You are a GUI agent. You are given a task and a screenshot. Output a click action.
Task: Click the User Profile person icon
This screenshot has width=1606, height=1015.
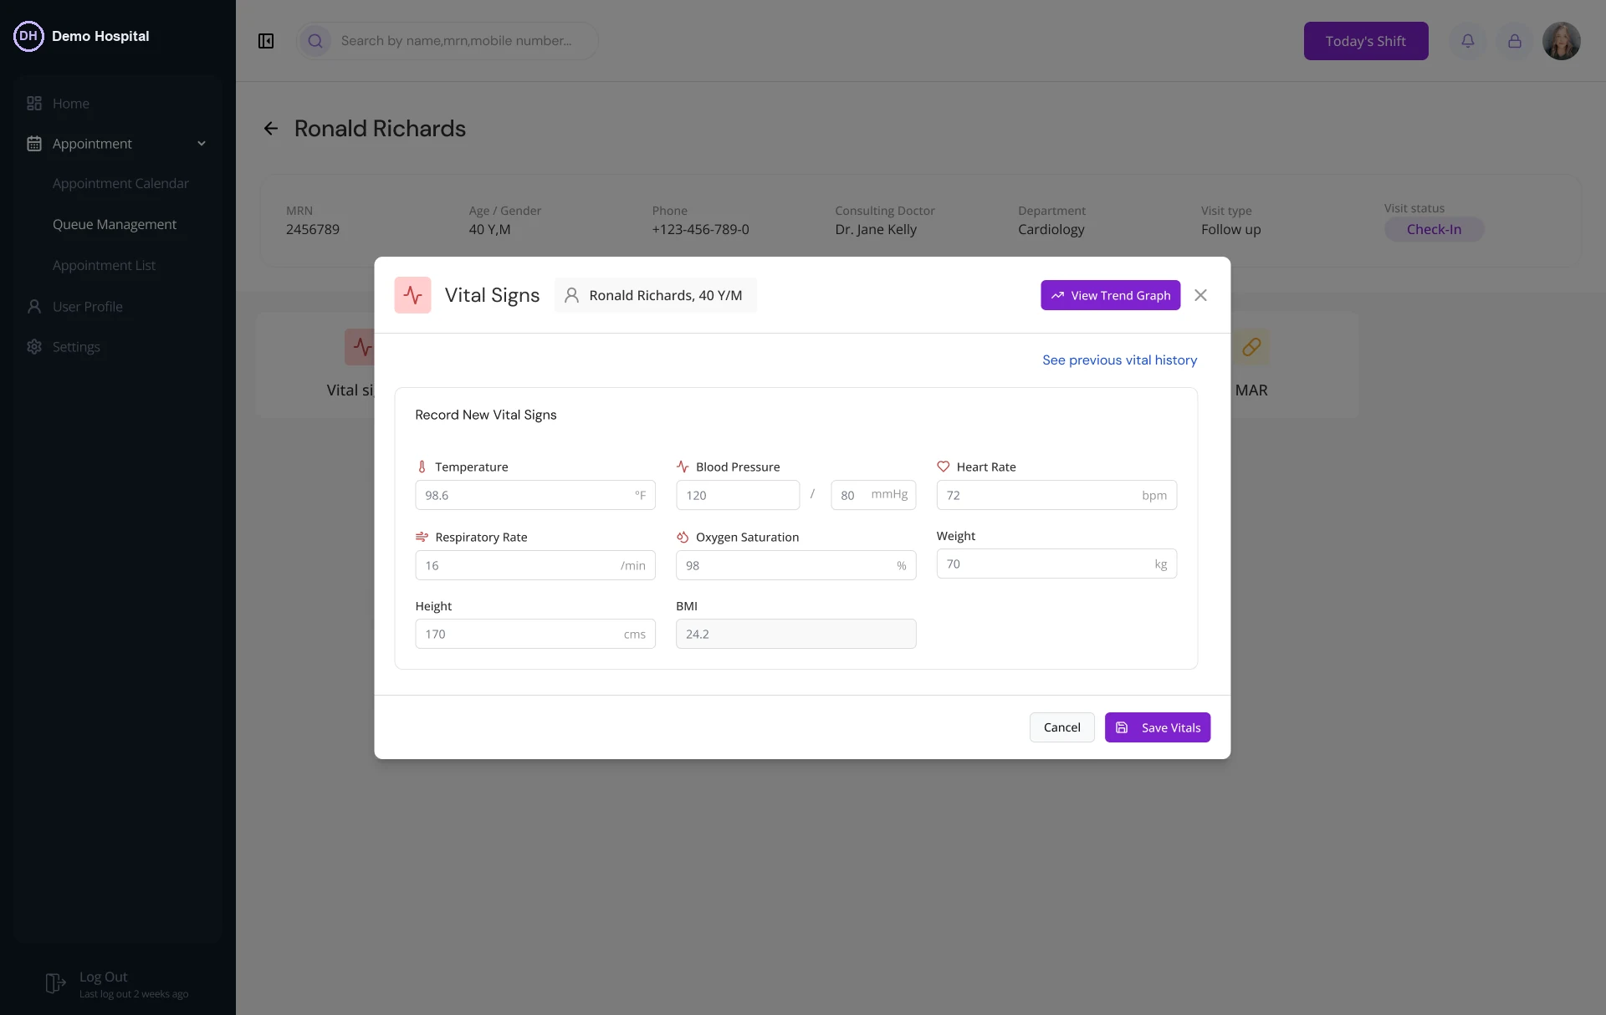point(34,307)
